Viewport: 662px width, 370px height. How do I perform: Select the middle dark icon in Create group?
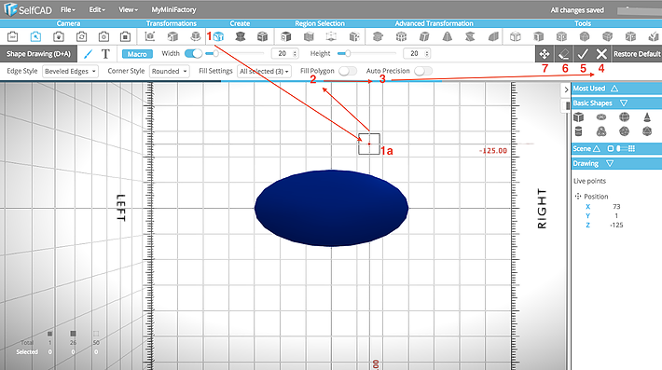(241, 36)
